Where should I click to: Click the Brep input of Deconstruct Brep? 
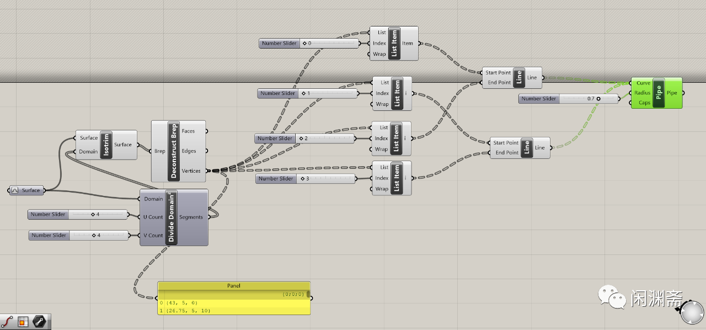coord(159,151)
